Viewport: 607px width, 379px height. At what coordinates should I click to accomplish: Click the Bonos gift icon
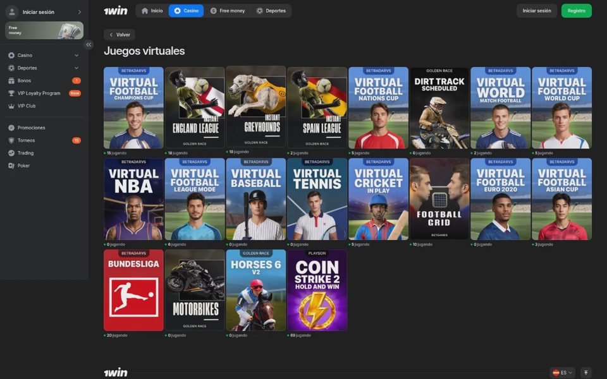pyautogui.click(x=11, y=81)
